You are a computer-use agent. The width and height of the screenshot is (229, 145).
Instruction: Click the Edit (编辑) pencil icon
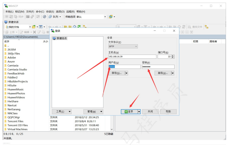pos(21,32)
